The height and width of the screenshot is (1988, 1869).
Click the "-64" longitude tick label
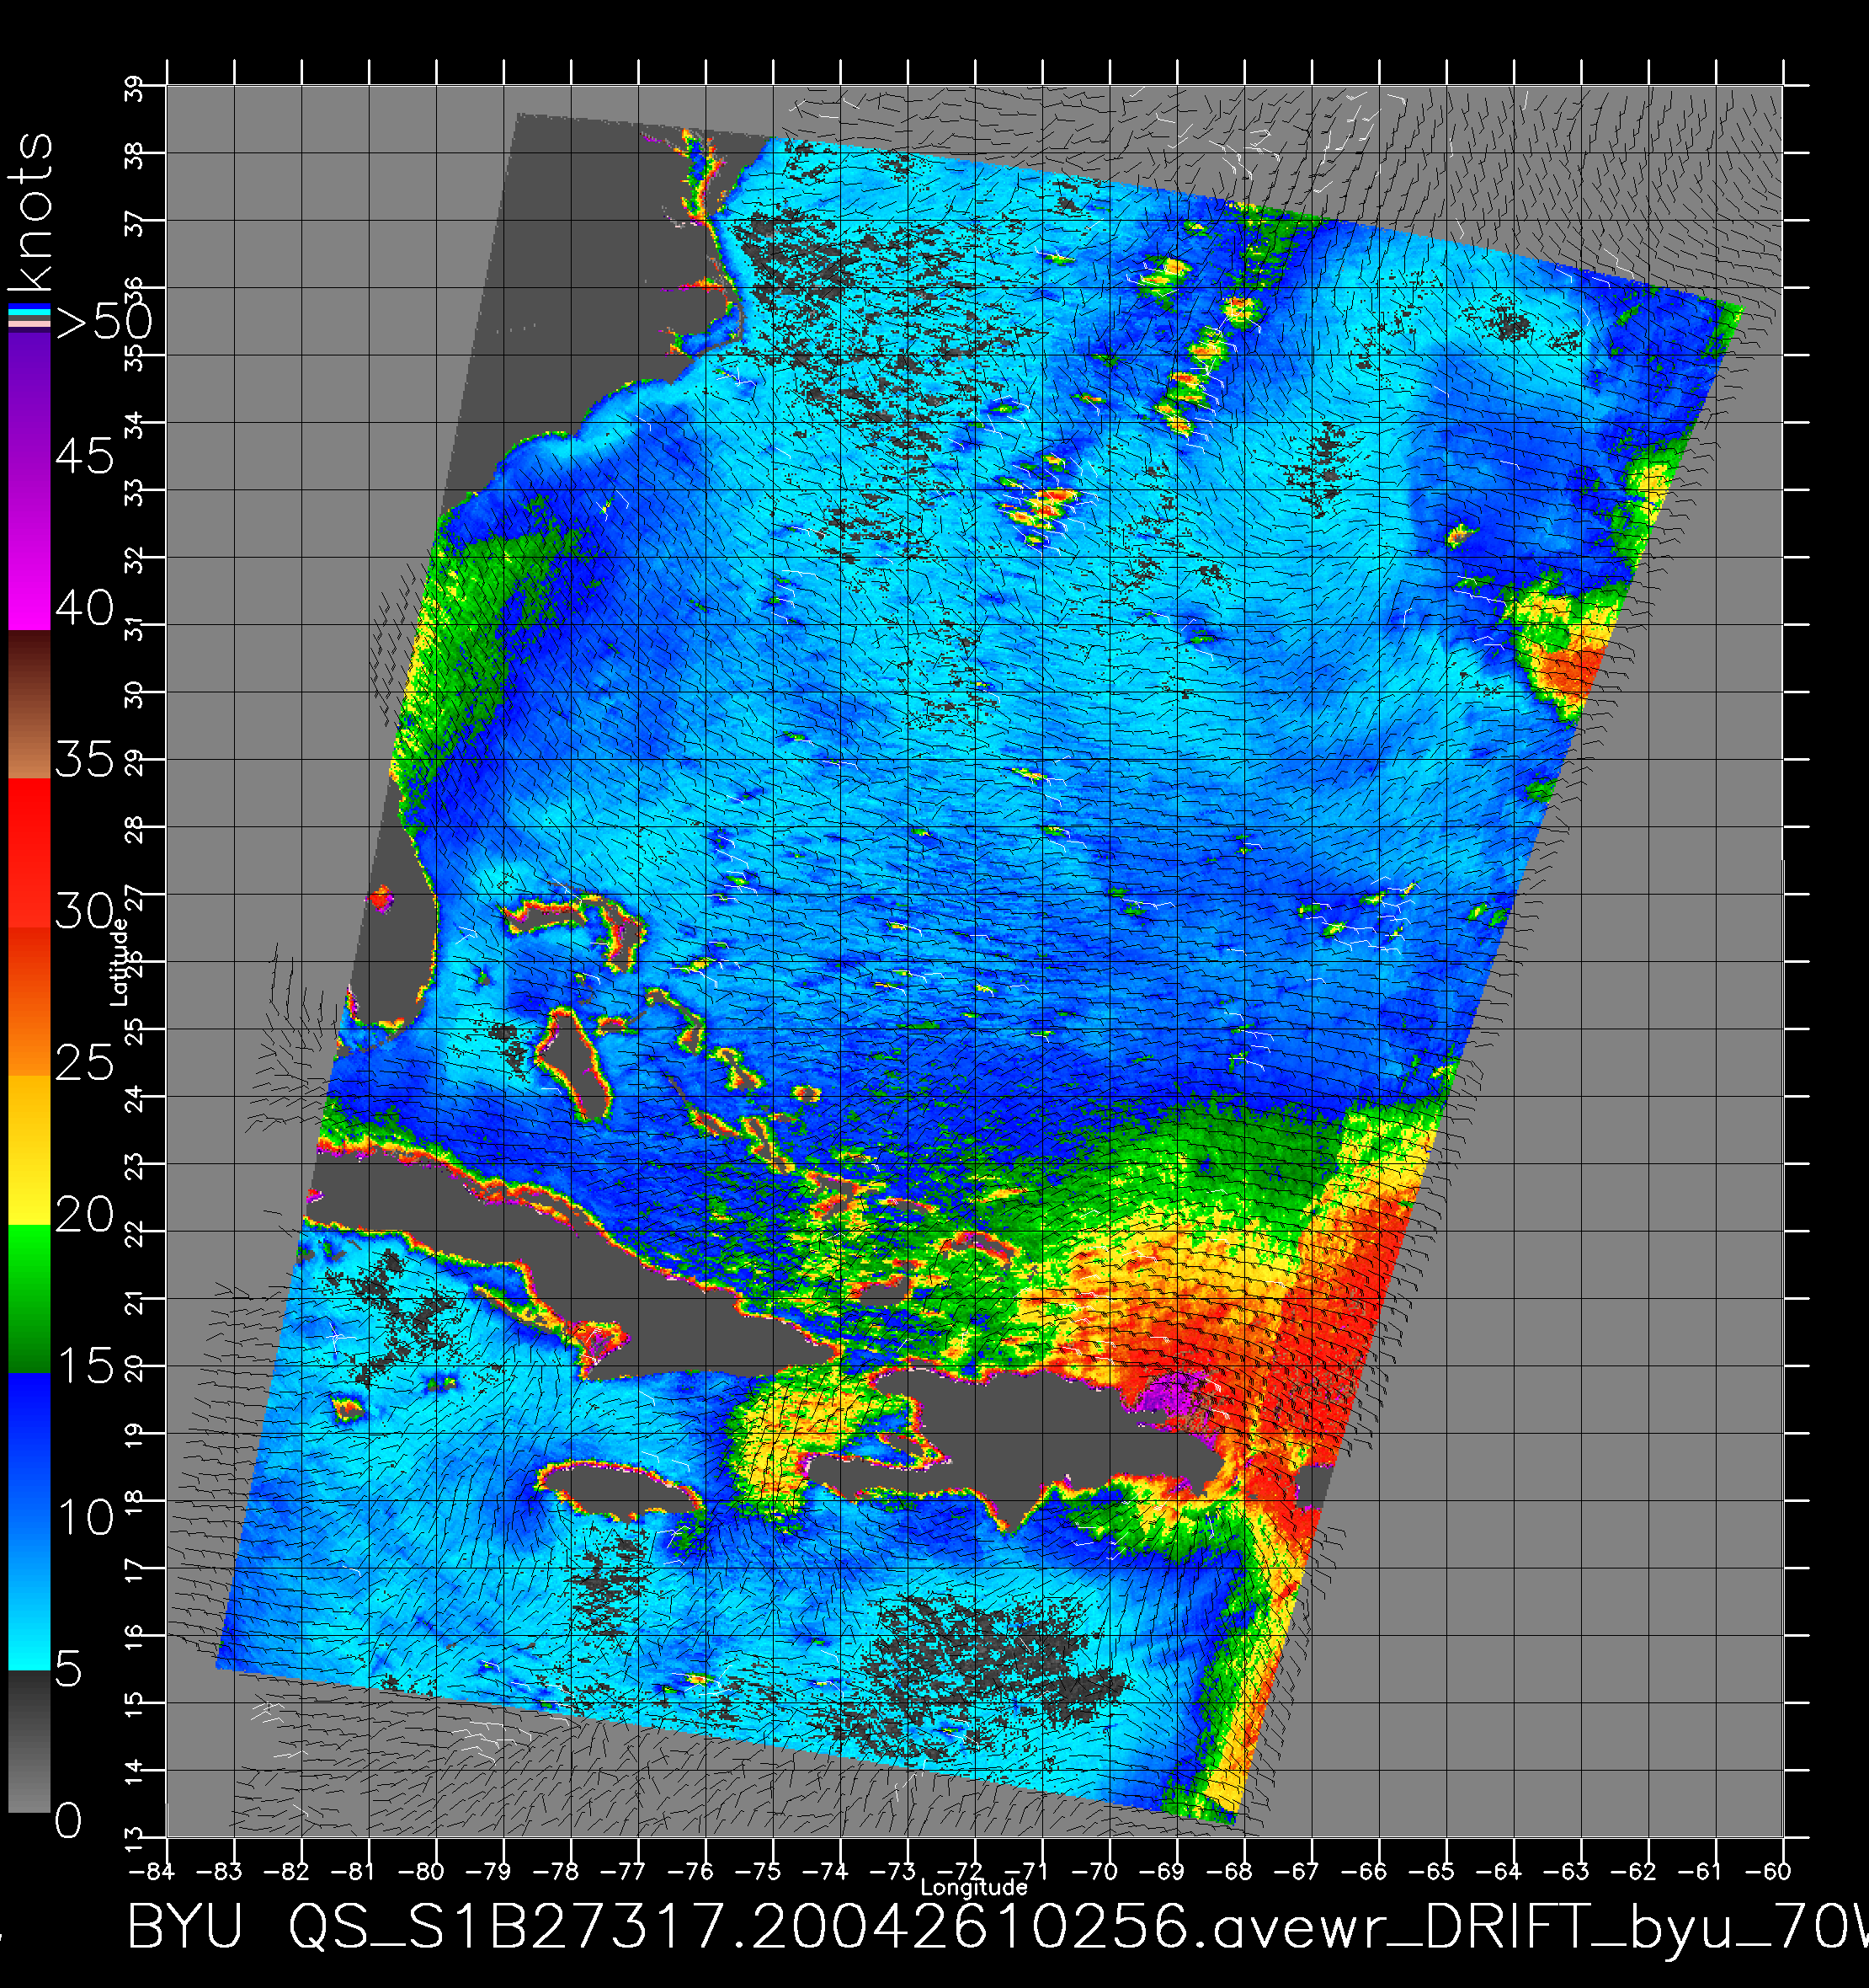pyautogui.click(x=1499, y=1871)
